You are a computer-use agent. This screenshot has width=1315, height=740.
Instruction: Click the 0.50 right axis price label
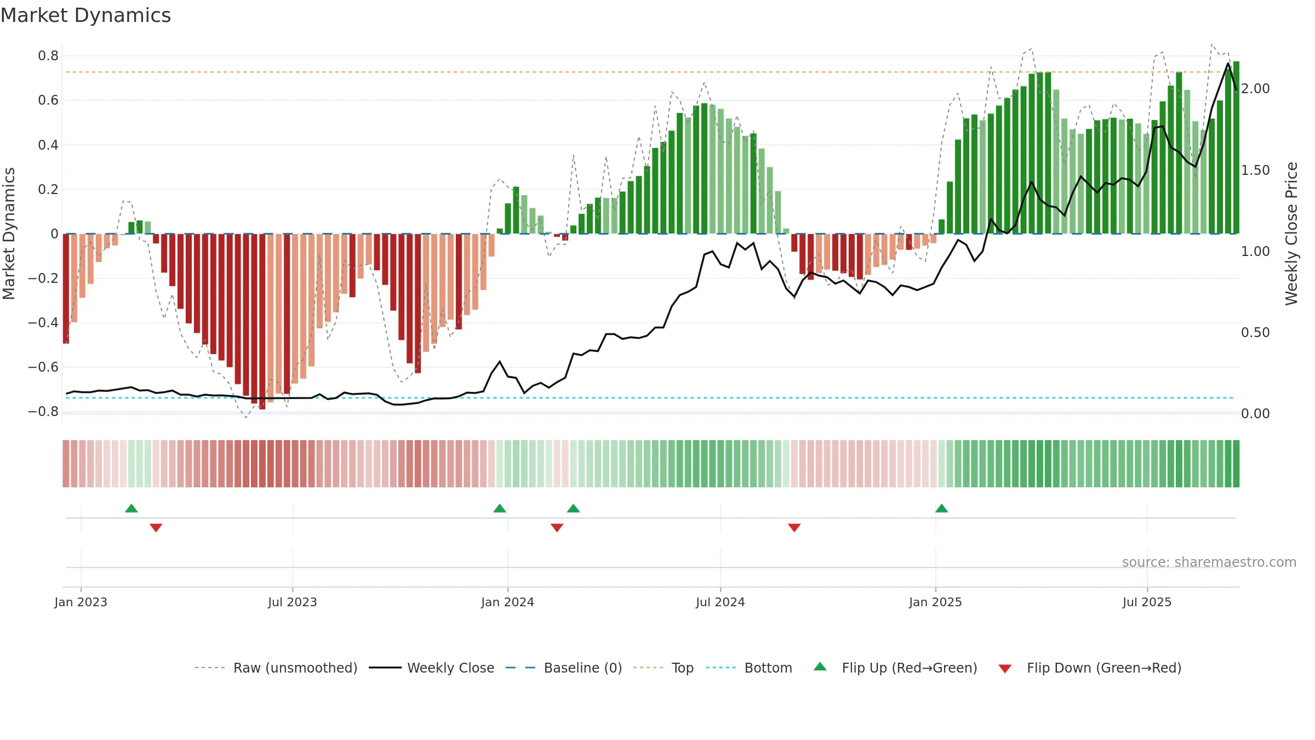1255,333
